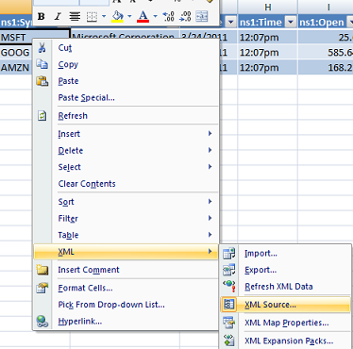This screenshot has height=349, width=353.
Task: Click the highlighted XML menu item
Action: click(126, 252)
